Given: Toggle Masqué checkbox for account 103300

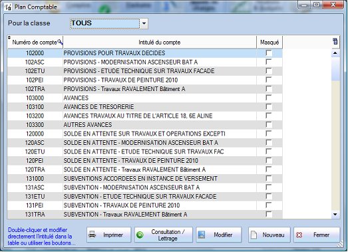Looking at the screenshot, I should click(x=269, y=124).
